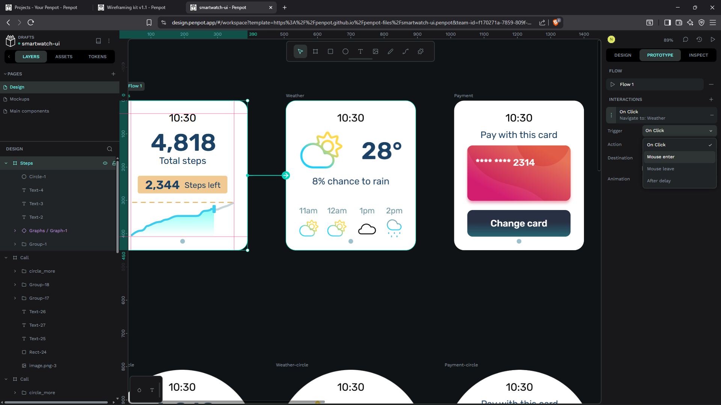Select the Board tool
This screenshot has width=721, height=405.
click(x=315, y=51)
